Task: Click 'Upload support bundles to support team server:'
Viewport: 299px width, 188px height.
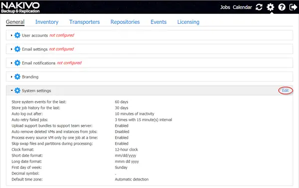Action: [x=52, y=126]
